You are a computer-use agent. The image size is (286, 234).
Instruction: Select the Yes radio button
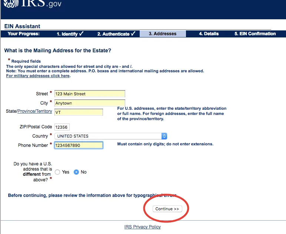(x=57, y=172)
